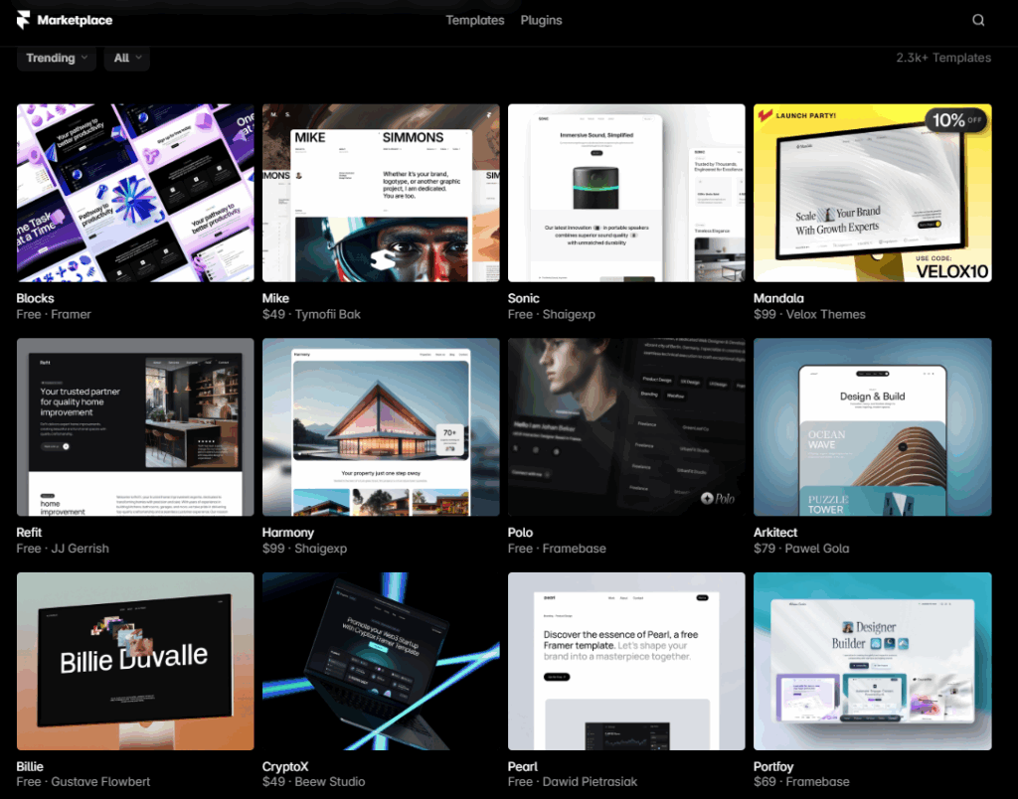
Task: Open the Mike template thumbnail
Action: tap(381, 193)
